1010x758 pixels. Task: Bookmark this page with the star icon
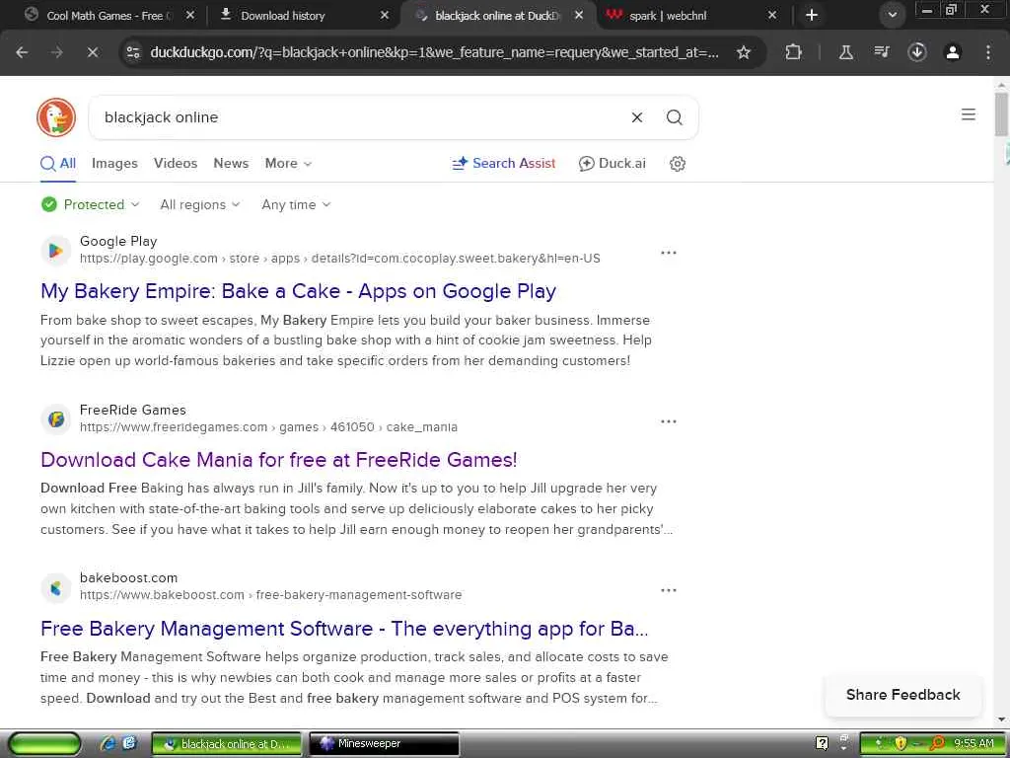[x=744, y=52]
